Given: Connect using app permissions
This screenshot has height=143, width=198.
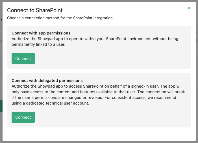Looking at the screenshot, I should click(23, 58).
